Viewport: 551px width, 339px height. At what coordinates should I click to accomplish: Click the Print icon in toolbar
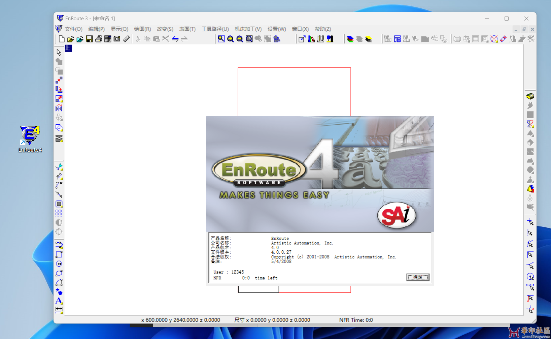tap(98, 39)
